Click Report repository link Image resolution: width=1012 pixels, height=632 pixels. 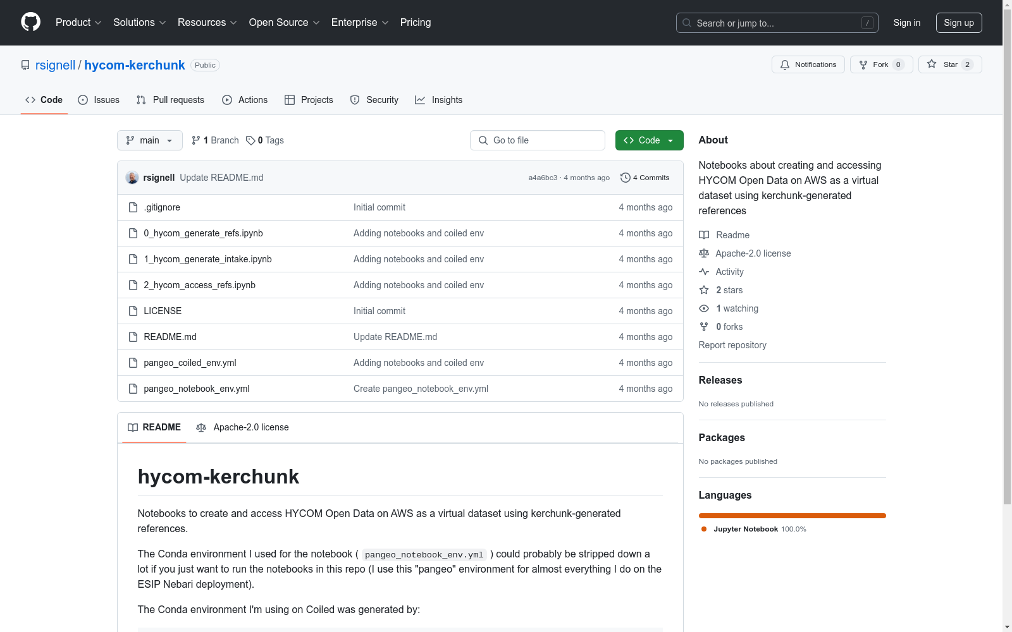[x=732, y=345]
